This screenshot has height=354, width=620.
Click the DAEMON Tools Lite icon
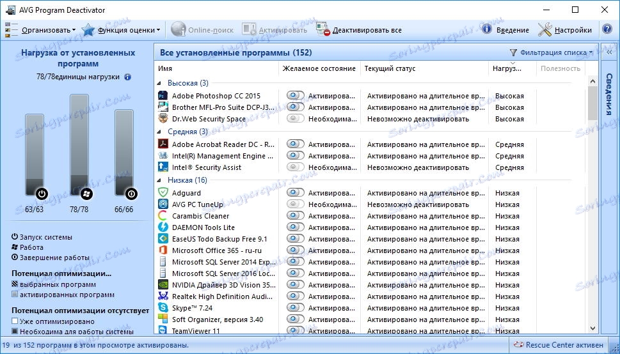[163, 227]
